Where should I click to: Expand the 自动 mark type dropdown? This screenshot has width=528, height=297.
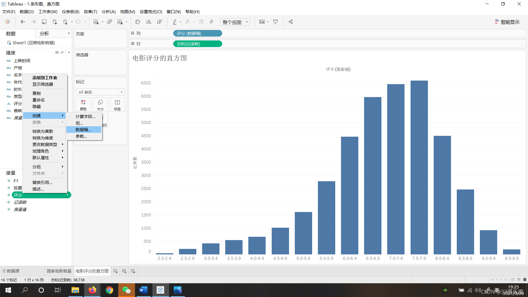(x=122, y=92)
